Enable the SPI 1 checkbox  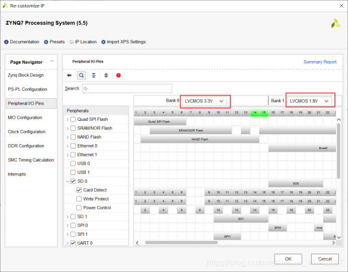73,234
